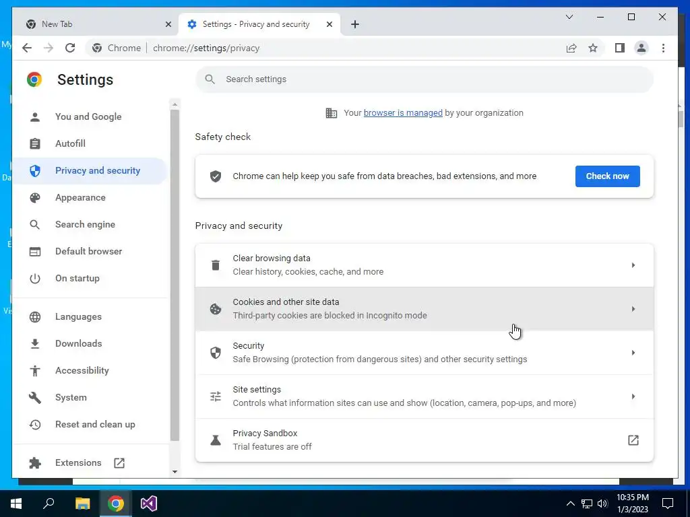
Task: Click the Extensions external-link icon
Action: 119,462
